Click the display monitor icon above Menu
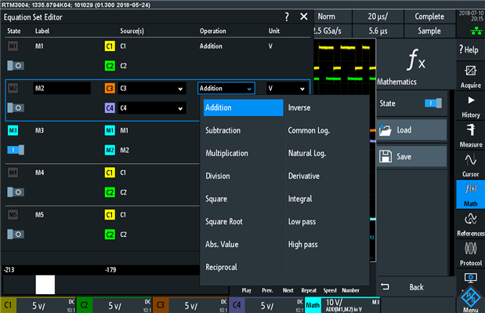The width and height of the screenshot is (485, 313). click(470, 278)
